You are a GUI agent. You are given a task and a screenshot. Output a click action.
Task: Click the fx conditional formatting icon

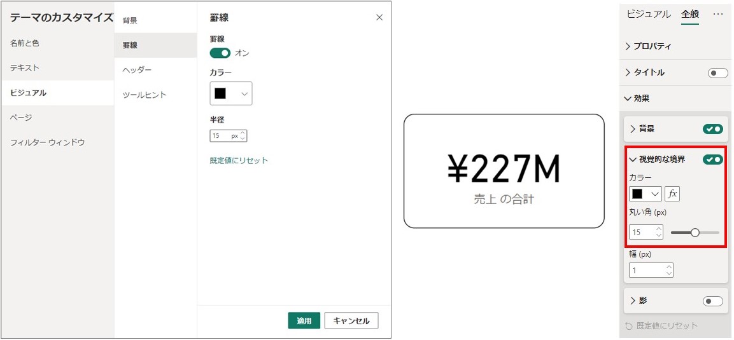coord(672,193)
